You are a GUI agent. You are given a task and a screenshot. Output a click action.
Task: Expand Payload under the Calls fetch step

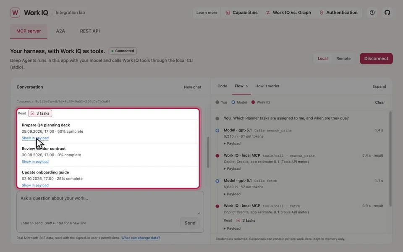click(232, 194)
